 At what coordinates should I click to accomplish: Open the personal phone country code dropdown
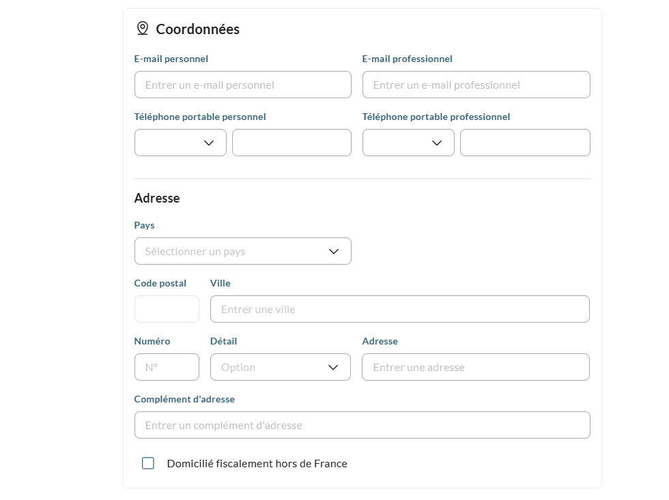click(x=180, y=143)
